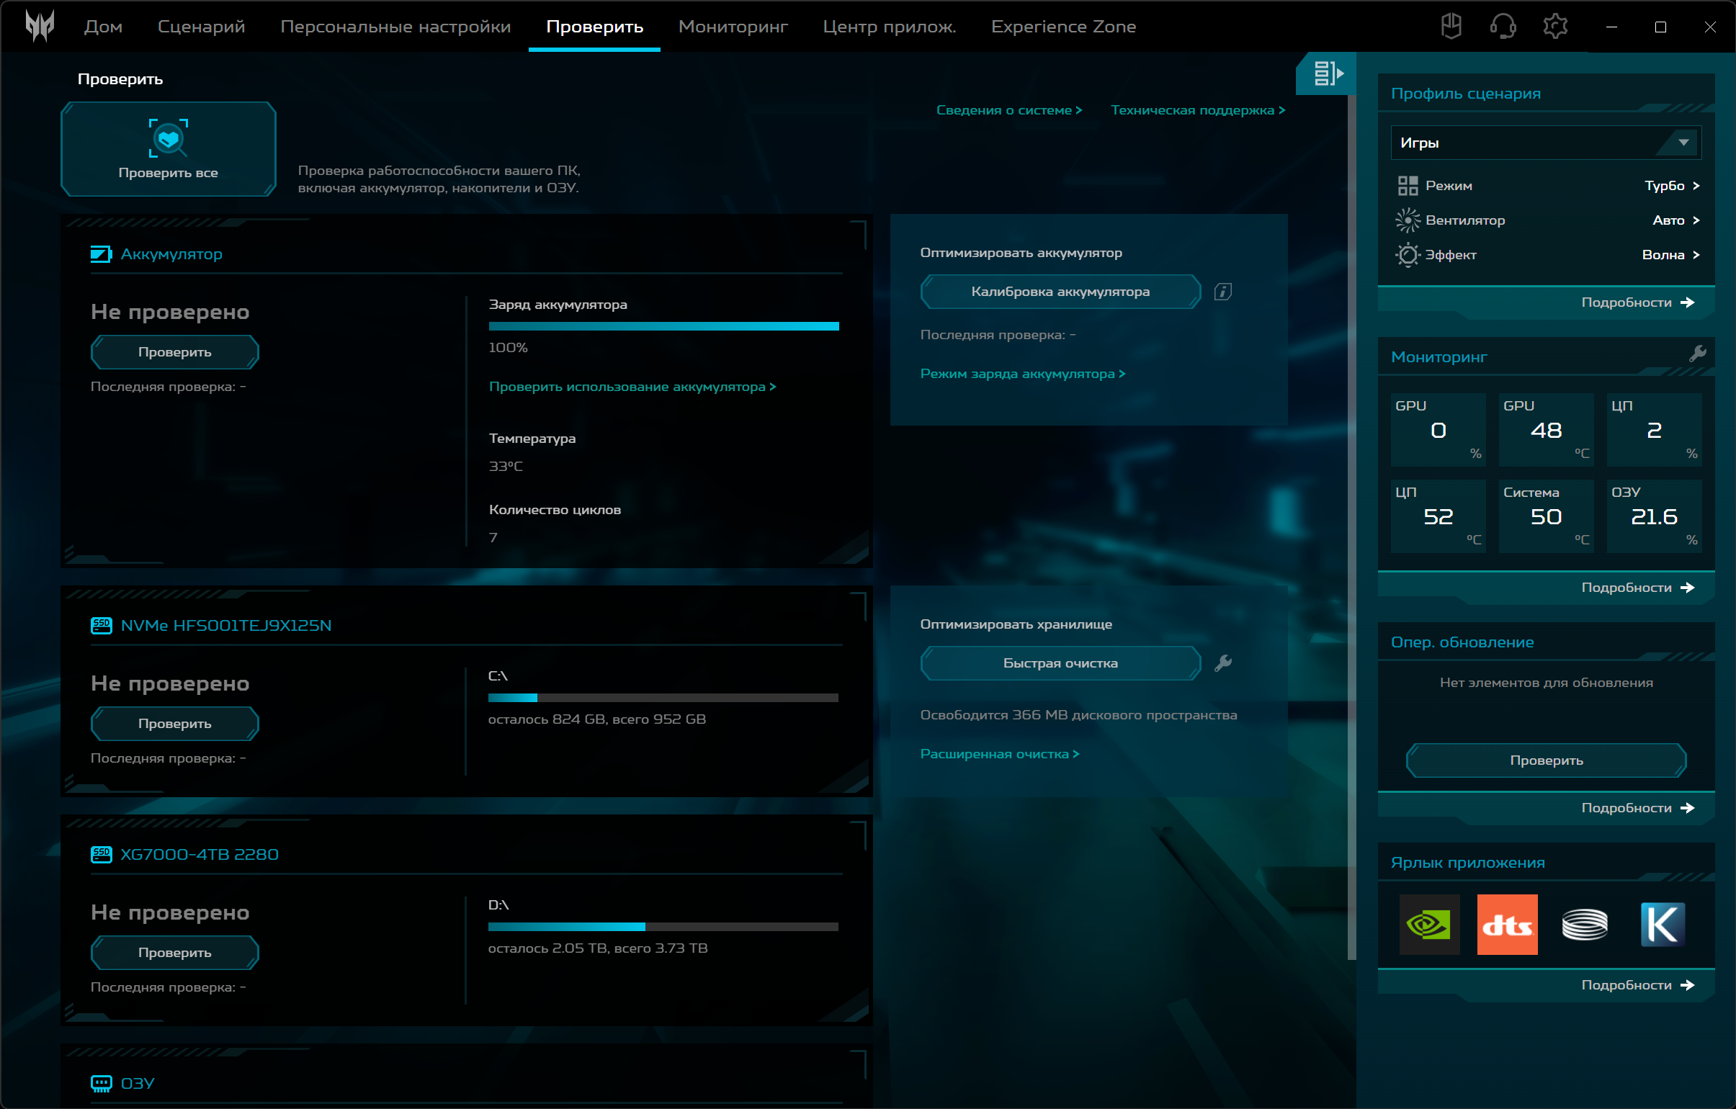
Task: Open Сведения о системе link
Action: 1008,110
